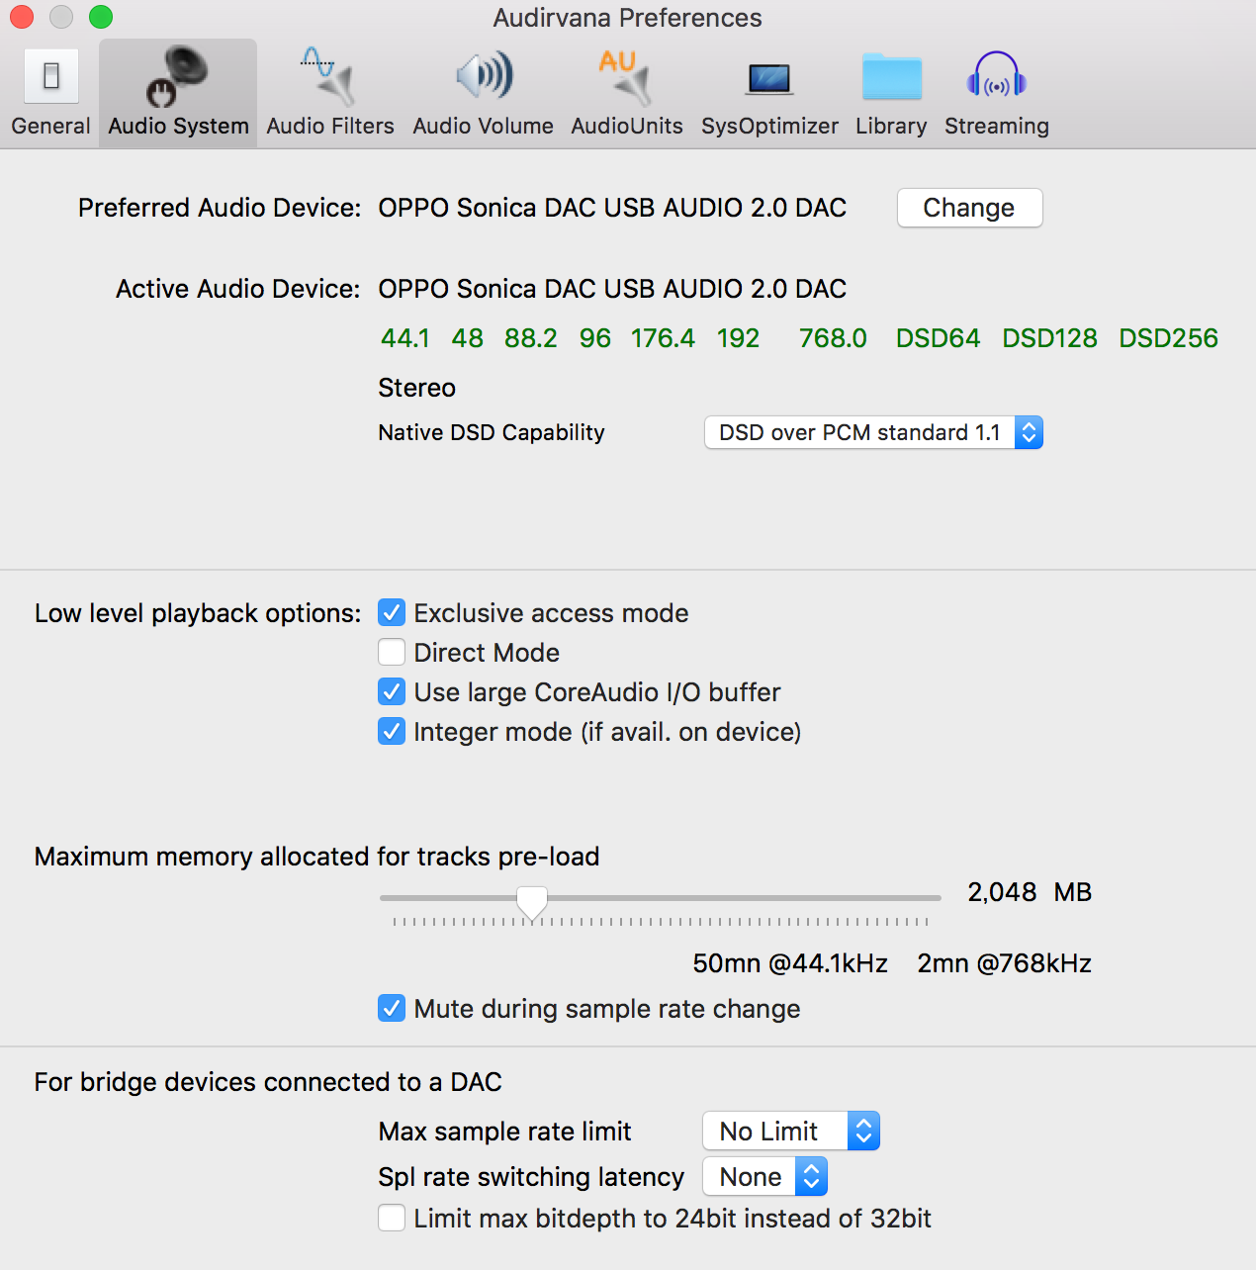Click the 192 sample rate value
The image size is (1256, 1270).
tap(739, 338)
